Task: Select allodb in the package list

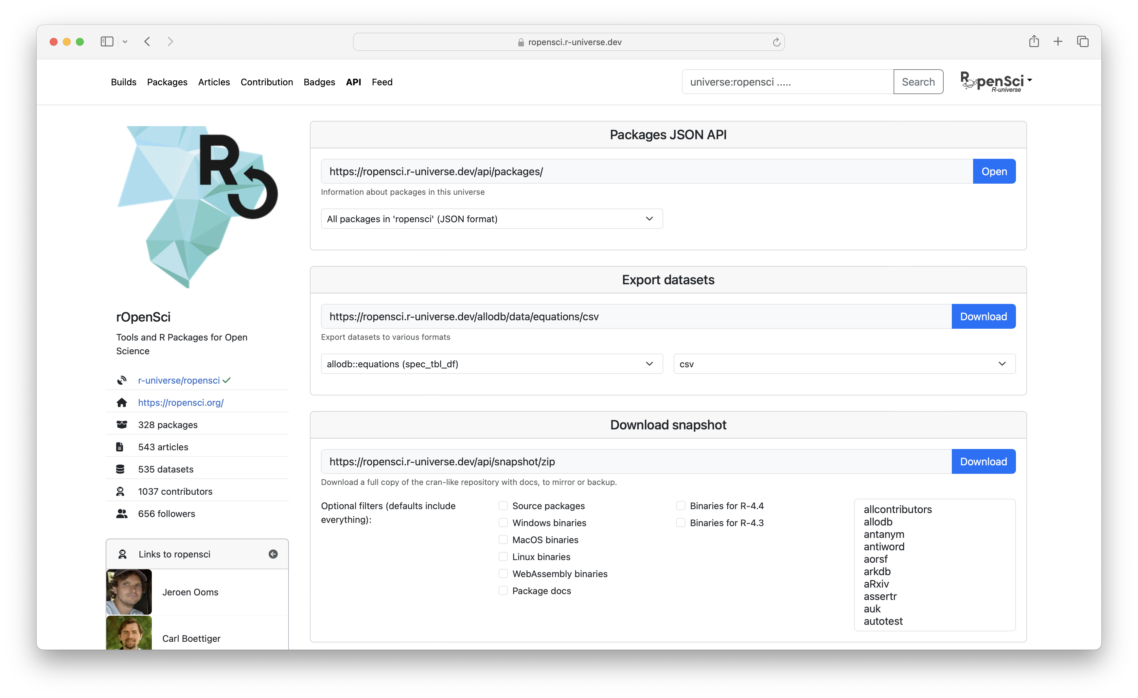Action: tap(878, 522)
